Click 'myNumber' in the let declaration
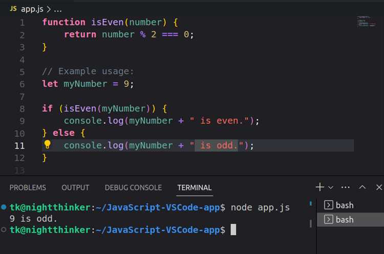Image resolution: width=384 pixels, height=254 pixels. pos(85,84)
